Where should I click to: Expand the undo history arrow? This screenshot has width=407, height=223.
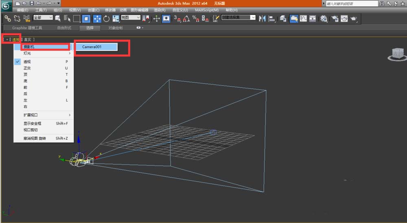pyautogui.click(x=44, y=3)
